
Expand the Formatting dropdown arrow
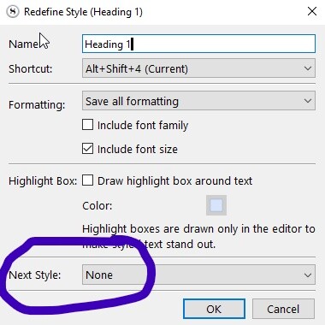coord(308,101)
